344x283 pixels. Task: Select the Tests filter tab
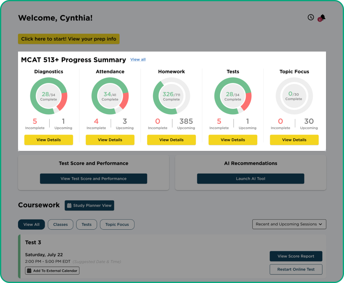[86, 225]
